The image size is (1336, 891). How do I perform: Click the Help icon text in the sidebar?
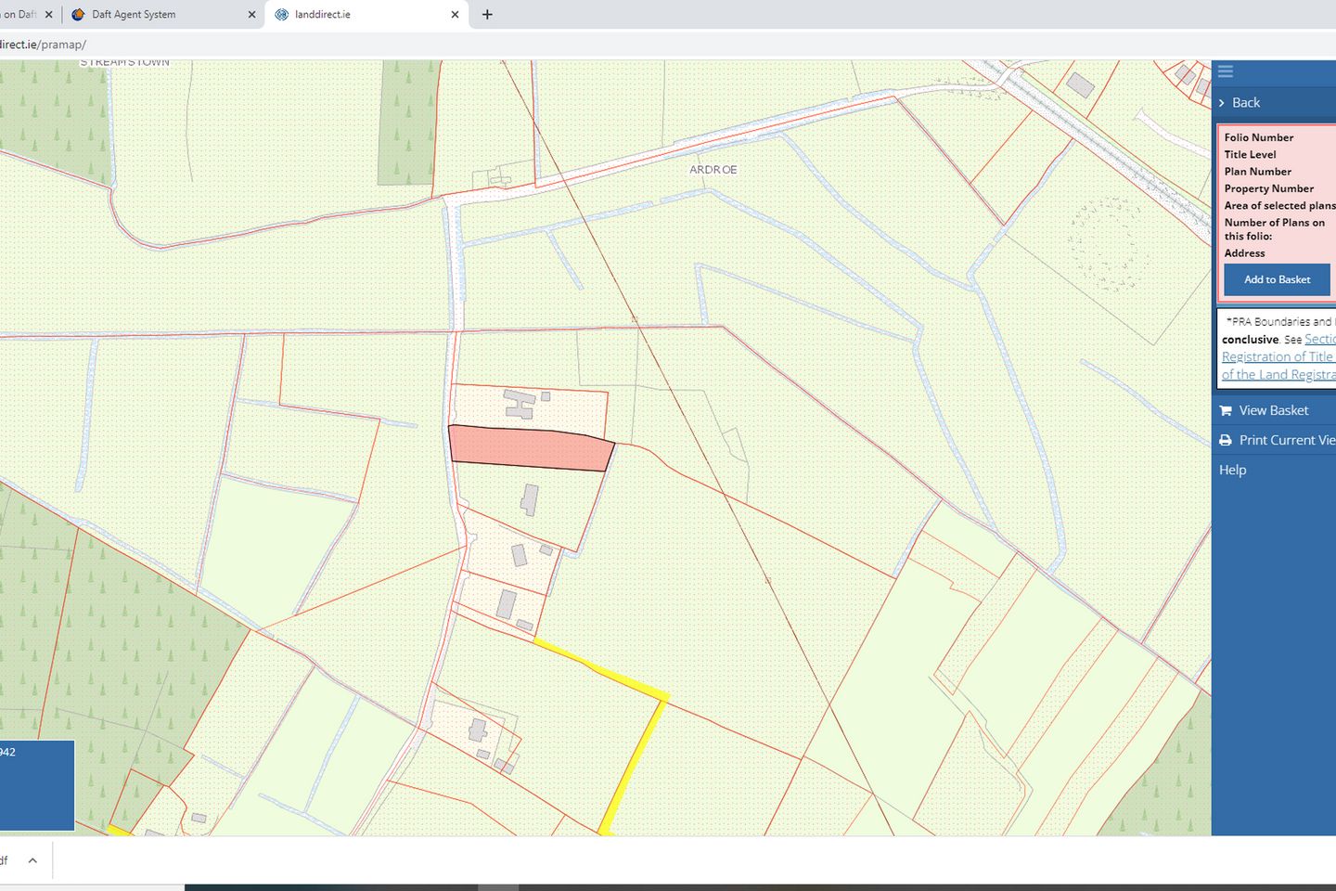[1232, 470]
